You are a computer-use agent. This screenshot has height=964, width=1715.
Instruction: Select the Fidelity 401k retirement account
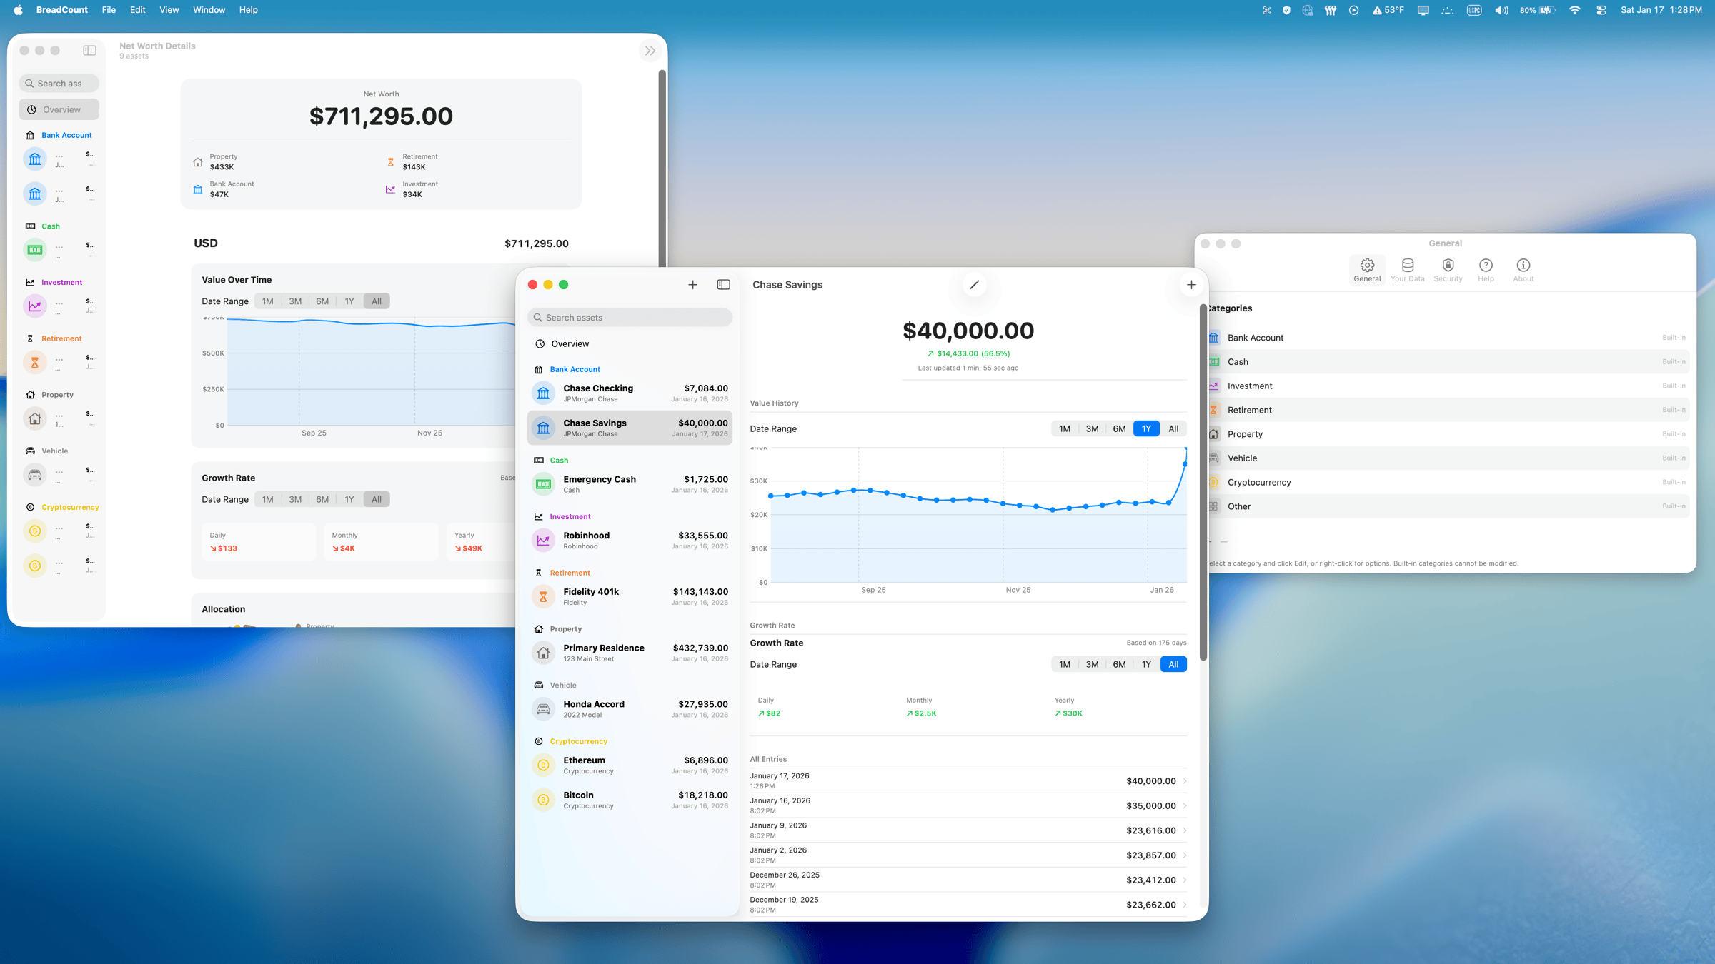(x=629, y=596)
